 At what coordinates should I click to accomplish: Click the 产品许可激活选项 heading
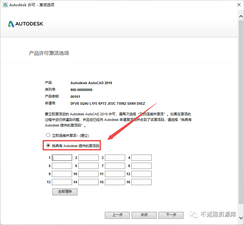(x=49, y=53)
